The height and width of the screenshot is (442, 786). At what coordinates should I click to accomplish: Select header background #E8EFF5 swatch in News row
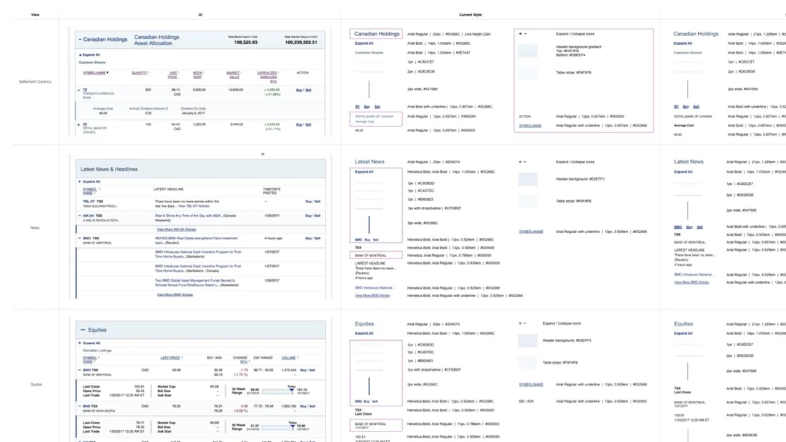click(527, 179)
